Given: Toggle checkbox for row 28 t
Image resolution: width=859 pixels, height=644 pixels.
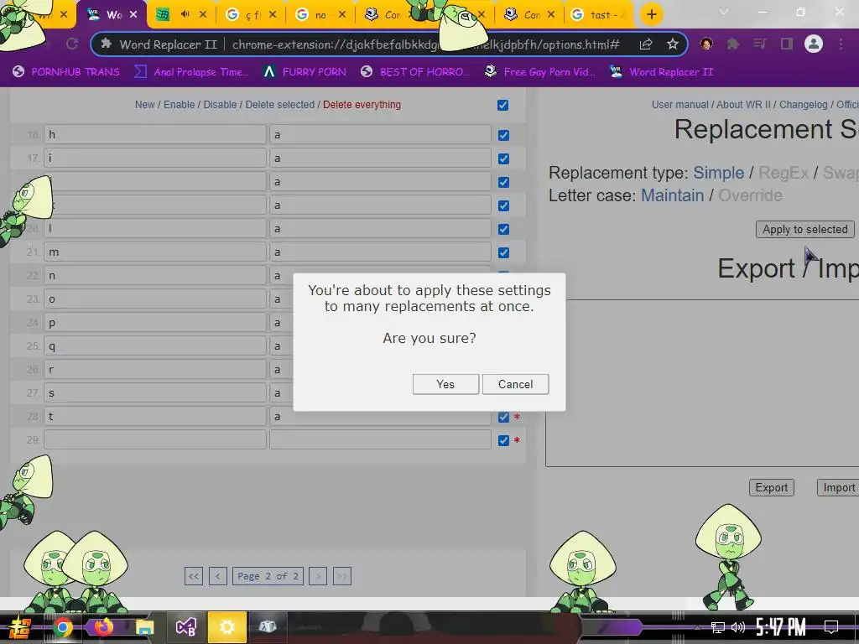Looking at the screenshot, I should coord(503,418).
